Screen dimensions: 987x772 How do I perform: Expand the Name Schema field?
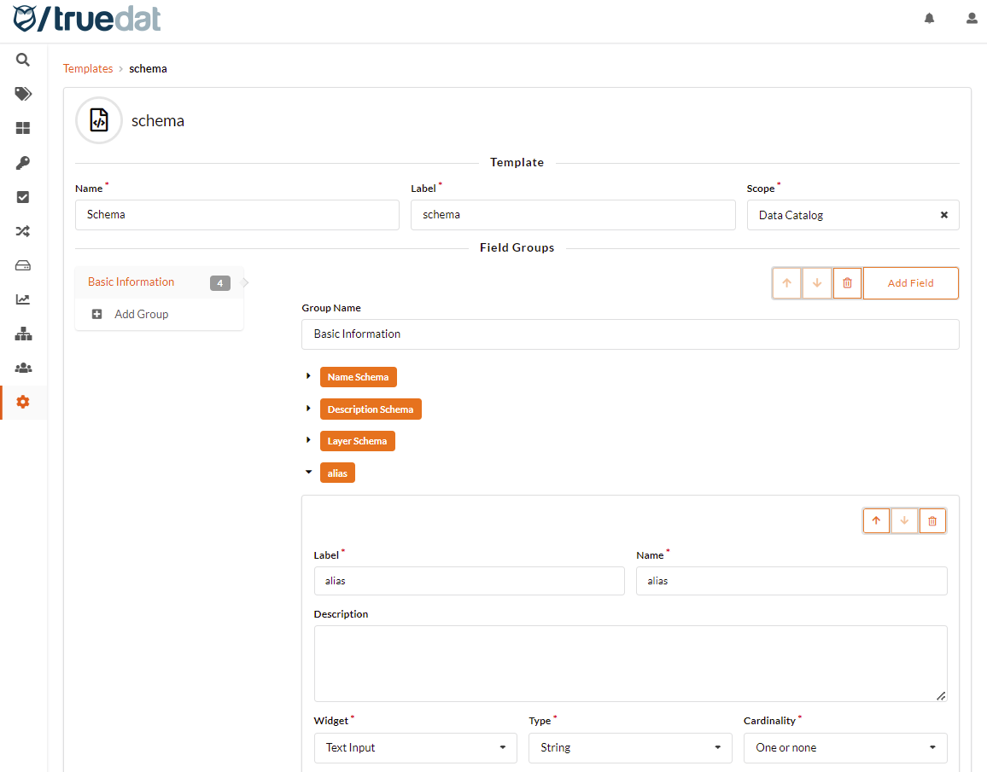pos(308,376)
